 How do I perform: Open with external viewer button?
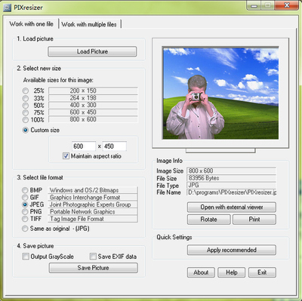pyautogui.click(x=232, y=207)
